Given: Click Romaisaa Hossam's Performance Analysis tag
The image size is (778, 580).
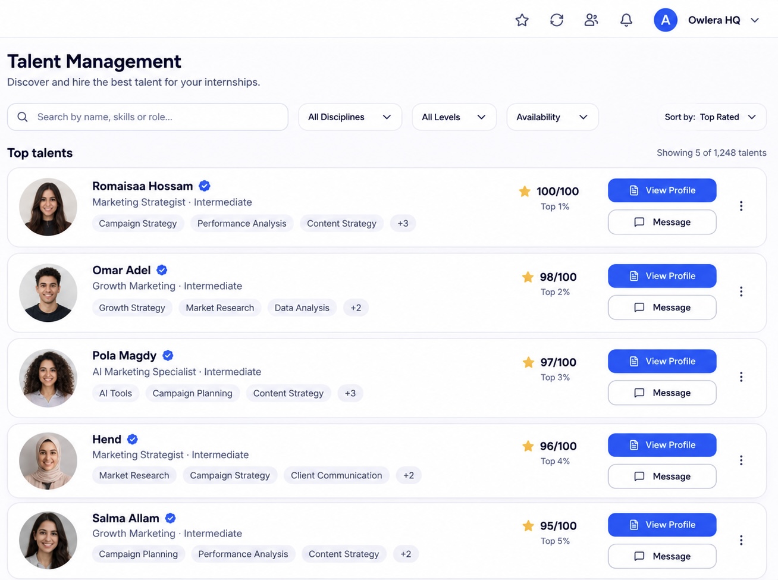Looking at the screenshot, I should 242,224.
